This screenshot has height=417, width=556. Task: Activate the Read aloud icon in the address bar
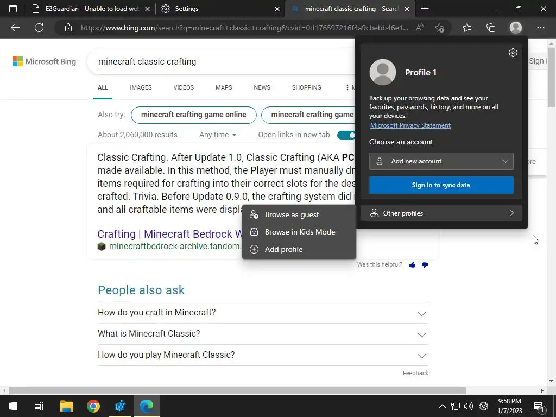[420, 28]
